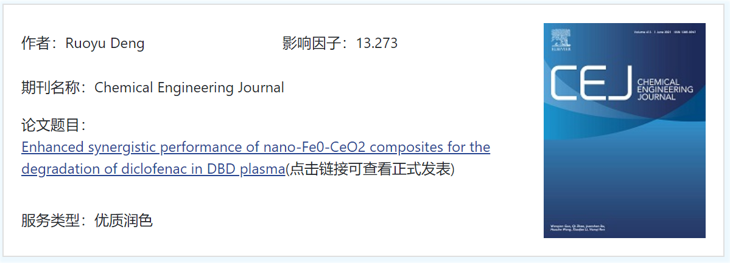Image resolution: width=730 pixels, height=263 pixels.
Task: Click the 论文题目 label
Action: (51, 125)
